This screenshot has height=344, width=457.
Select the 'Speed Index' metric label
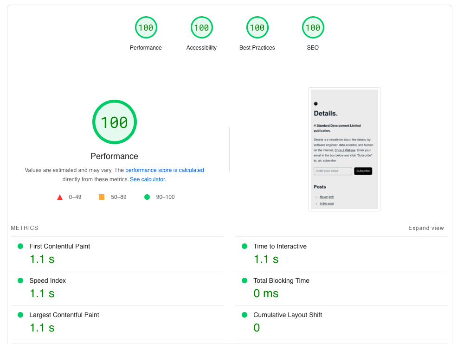(x=47, y=280)
